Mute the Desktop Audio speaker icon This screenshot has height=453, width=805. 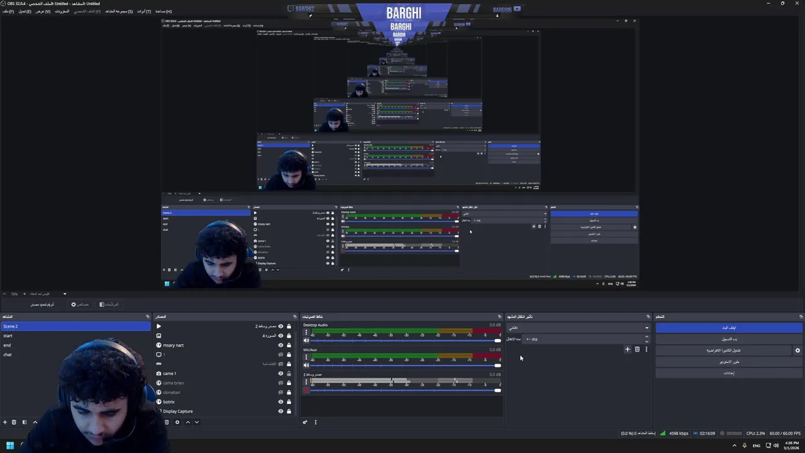click(x=306, y=340)
